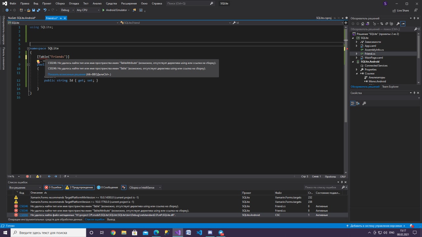Click the Open File folder icon
Image resolution: width=422 pixels, height=237 pixels.
point(29,10)
